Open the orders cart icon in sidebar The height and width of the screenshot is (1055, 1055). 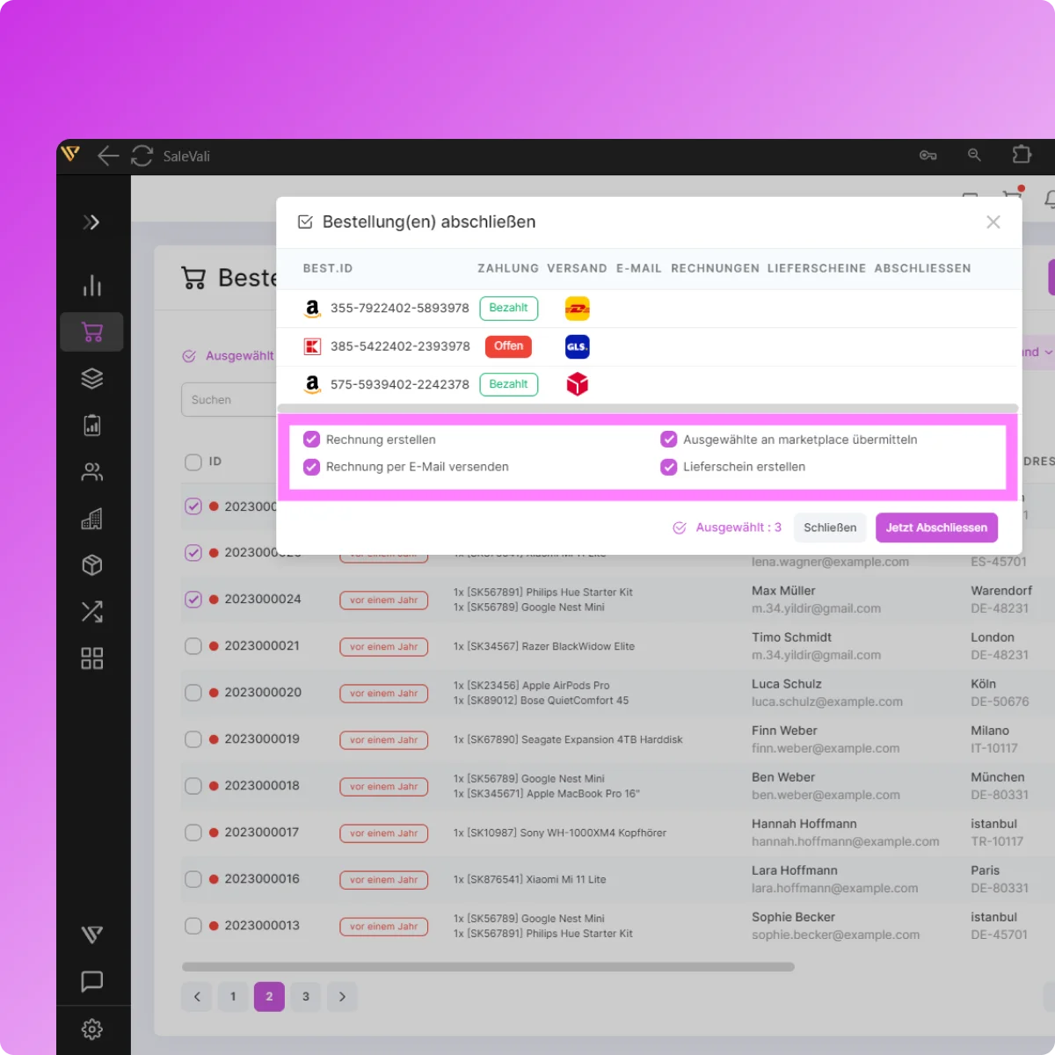point(92,331)
